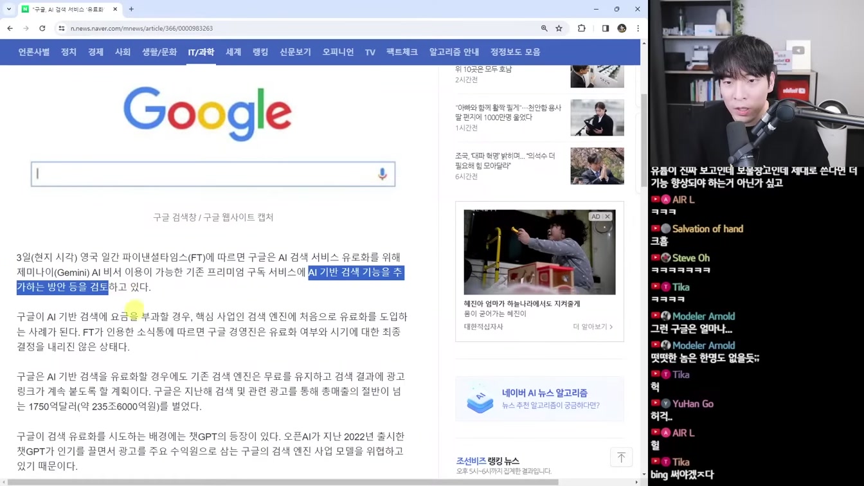Screen dimensions: 864x486
Task: Click the scroll-to-top arrow button
Action: 621,458
